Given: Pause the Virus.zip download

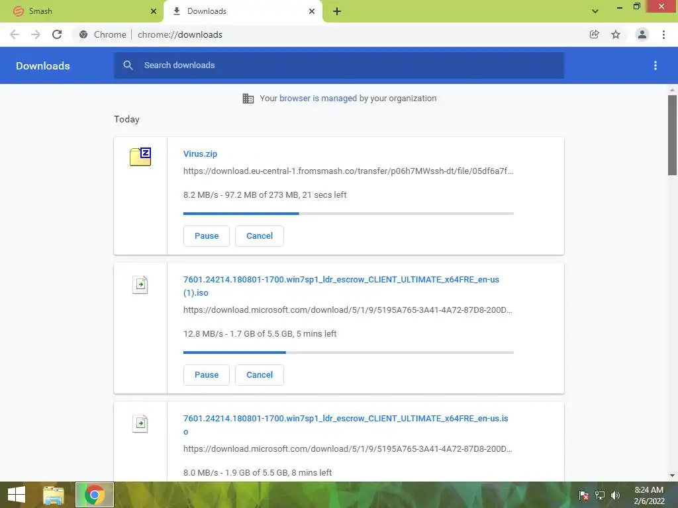Looking at the screenshot, I should coord(207,236).
